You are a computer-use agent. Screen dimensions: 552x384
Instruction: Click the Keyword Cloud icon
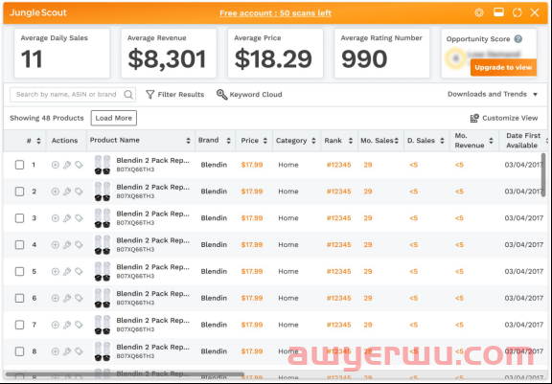(221, 94)
